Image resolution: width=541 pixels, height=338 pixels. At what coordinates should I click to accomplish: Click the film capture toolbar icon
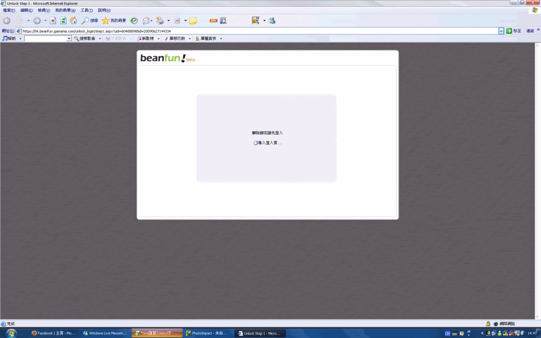[256, 21]
